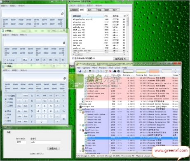Click the red X Kill Process icon
Image resolution: width=190 pixels, height=161 pixels.
click(x=110, y=71)
